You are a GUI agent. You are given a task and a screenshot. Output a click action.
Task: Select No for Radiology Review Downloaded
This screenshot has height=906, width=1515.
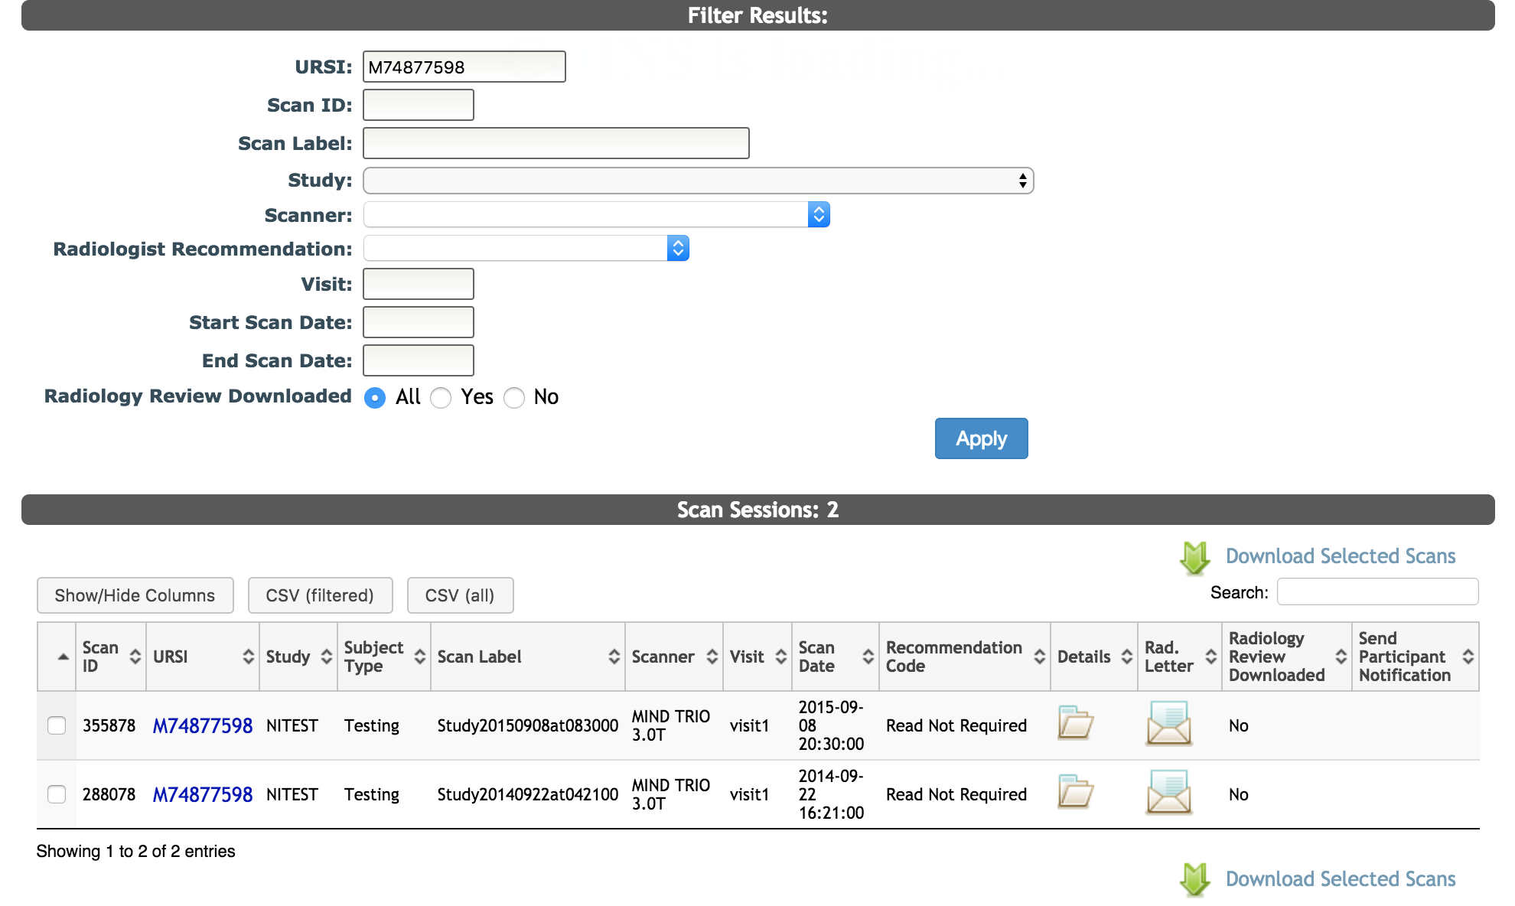pyautogui.click(x=514, y=398)
